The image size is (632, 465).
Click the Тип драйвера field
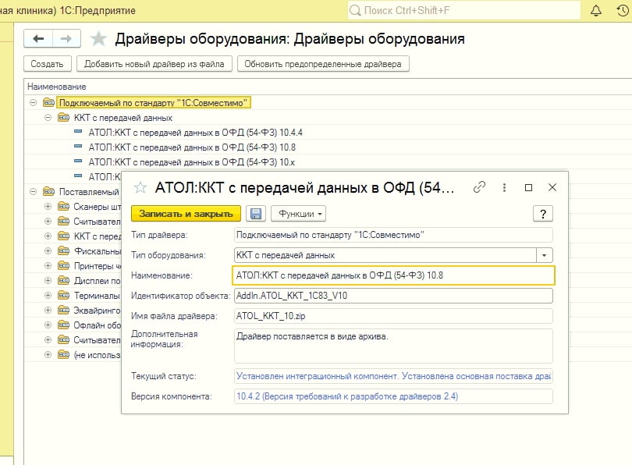[393, 235]
